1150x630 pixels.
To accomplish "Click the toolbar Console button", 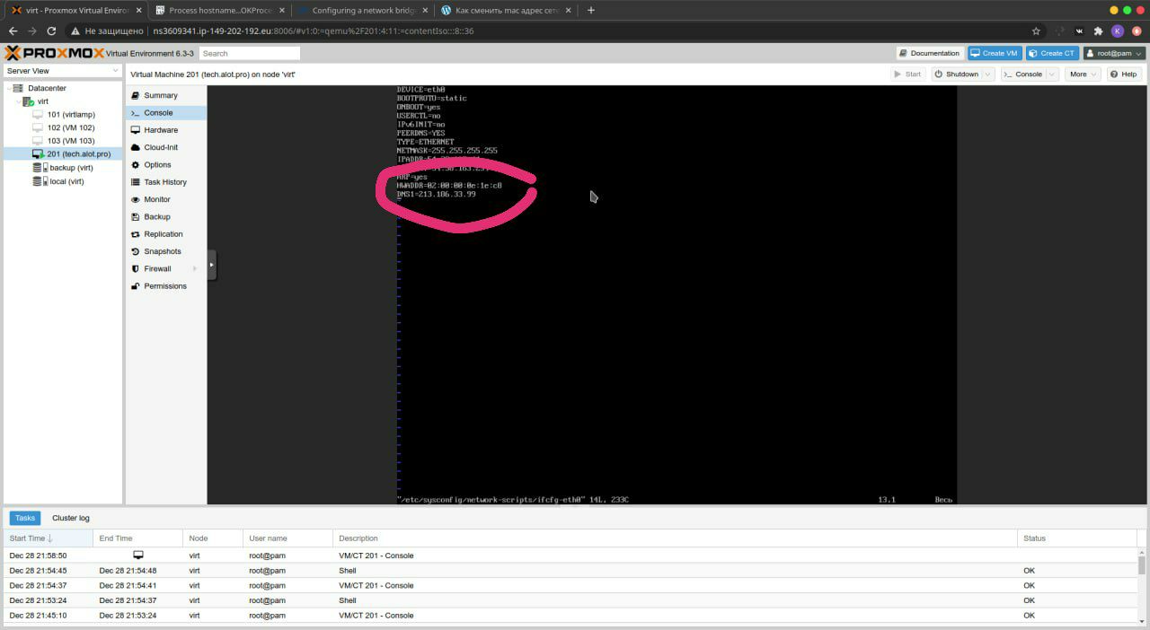I will [1023, 74].
